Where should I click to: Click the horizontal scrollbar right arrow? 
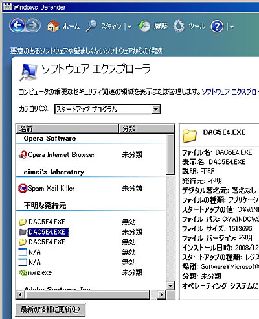point(161,294)
